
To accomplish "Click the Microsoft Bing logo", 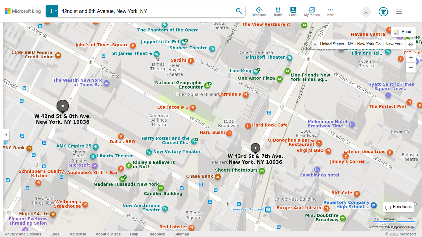I will coord(23,11).
